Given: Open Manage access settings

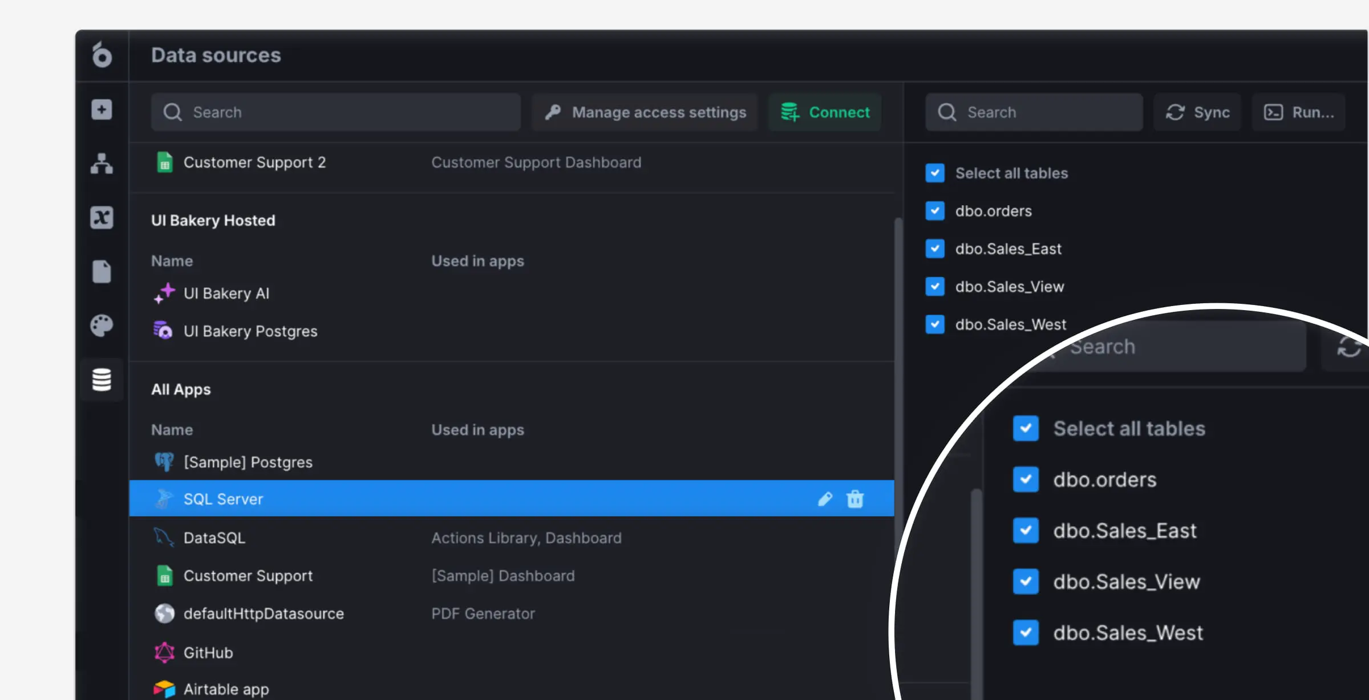Looking at the screenshot, I should [x=645, y=112].
